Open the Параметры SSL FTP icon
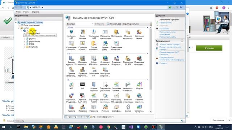Image resolution: width=232 pixels, height=130 pixels. (128, 61)
